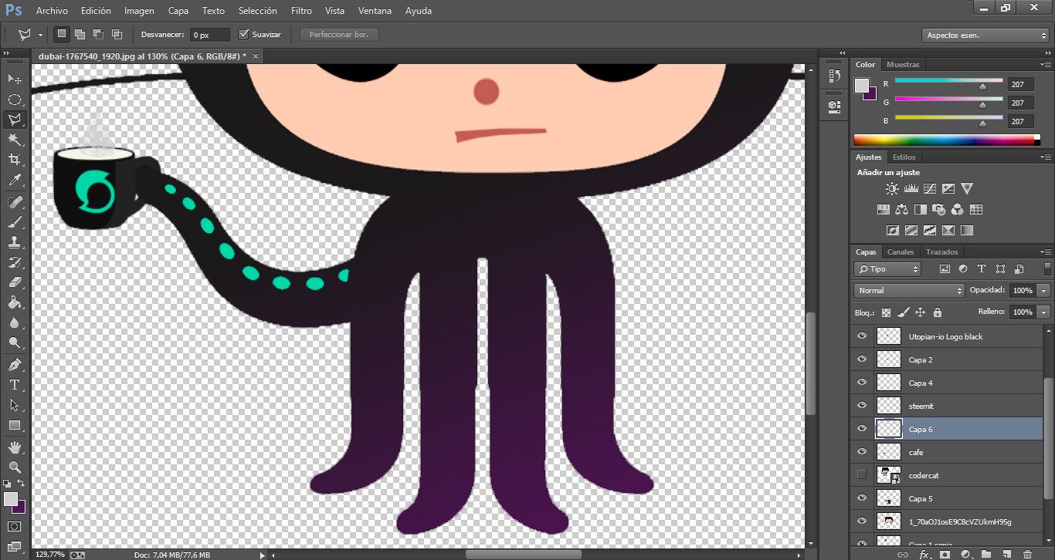Open the Filtro menu
Screen dimensions: 1055x560
302,11
